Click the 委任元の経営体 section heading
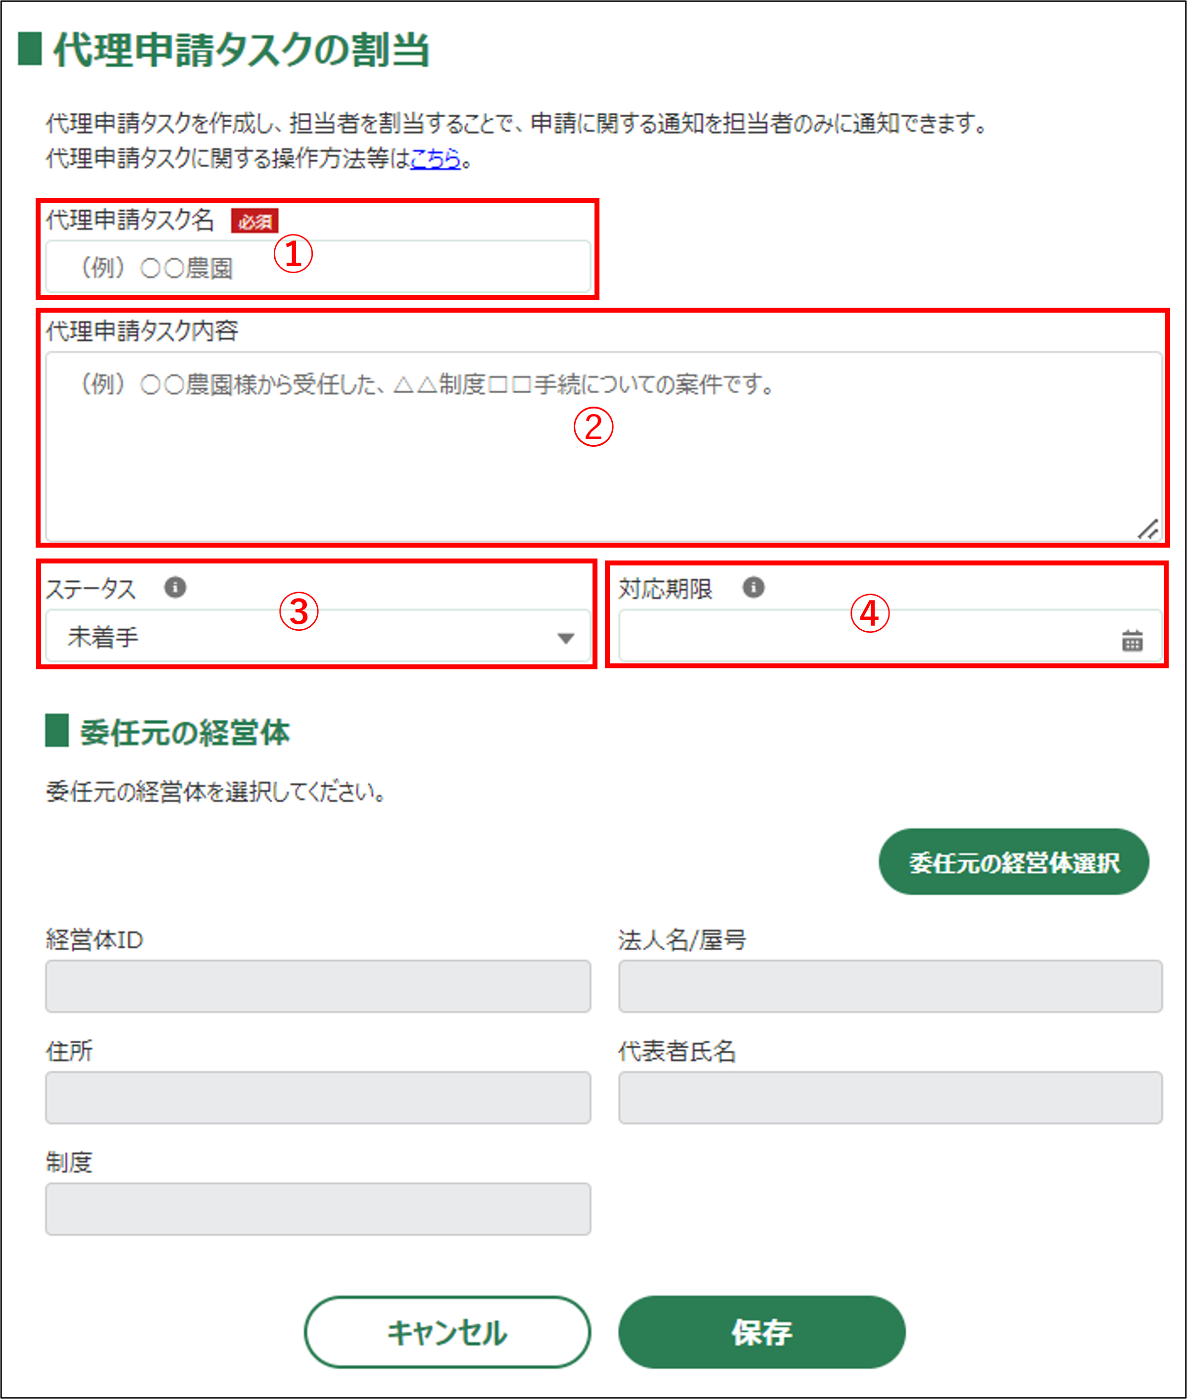This screenshot has width=1187, height=1399. (x=184, y=732)
